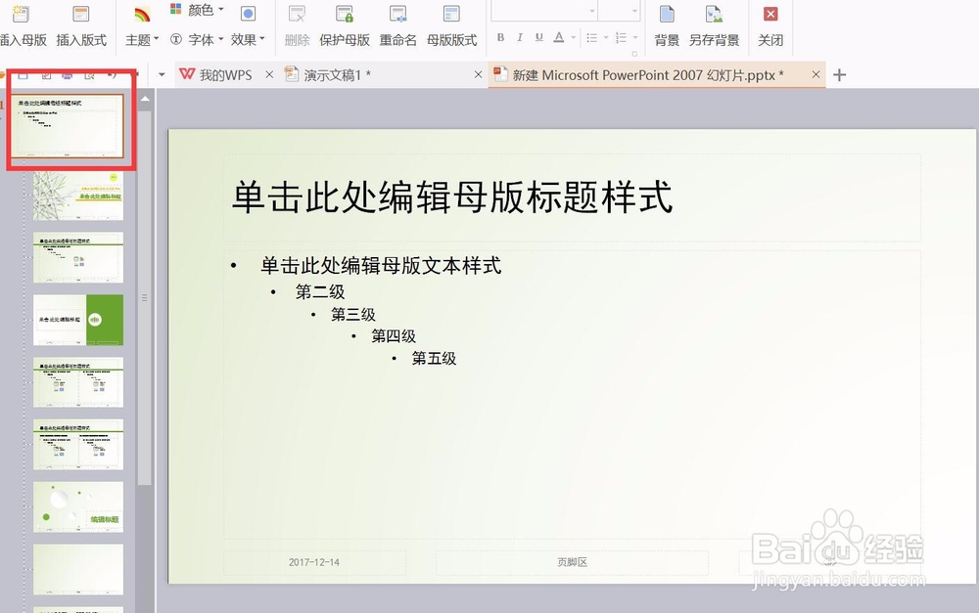Open the quick access toolbar dropdown arrow

[x=162, y=75]
